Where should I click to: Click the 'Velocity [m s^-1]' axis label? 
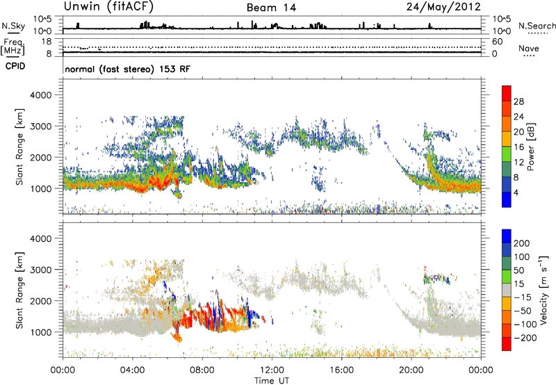coord(543,290)
